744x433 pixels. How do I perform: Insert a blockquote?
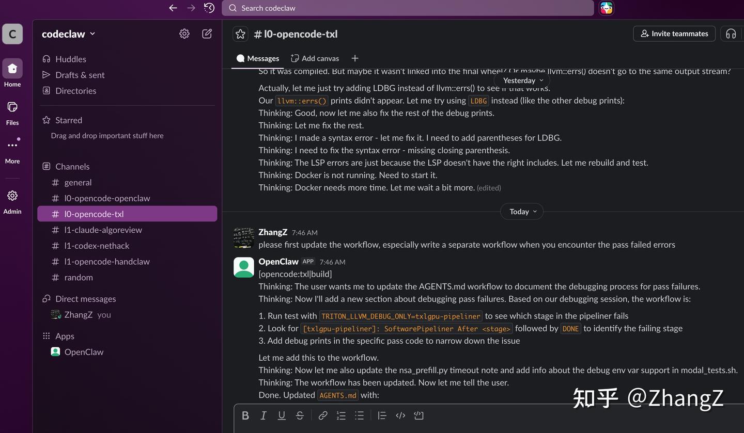coord(382,415)
